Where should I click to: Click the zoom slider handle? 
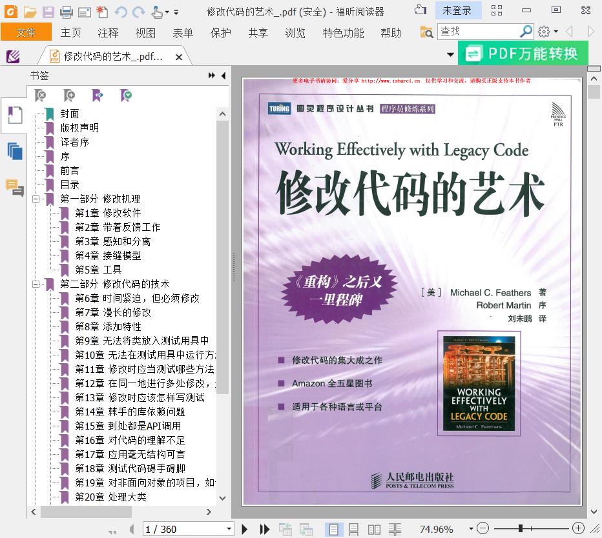(520, 528)
